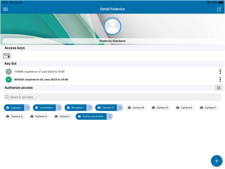Open time schedule for Camera A
The image size is (225, 169).
click(x=120, y=108)
